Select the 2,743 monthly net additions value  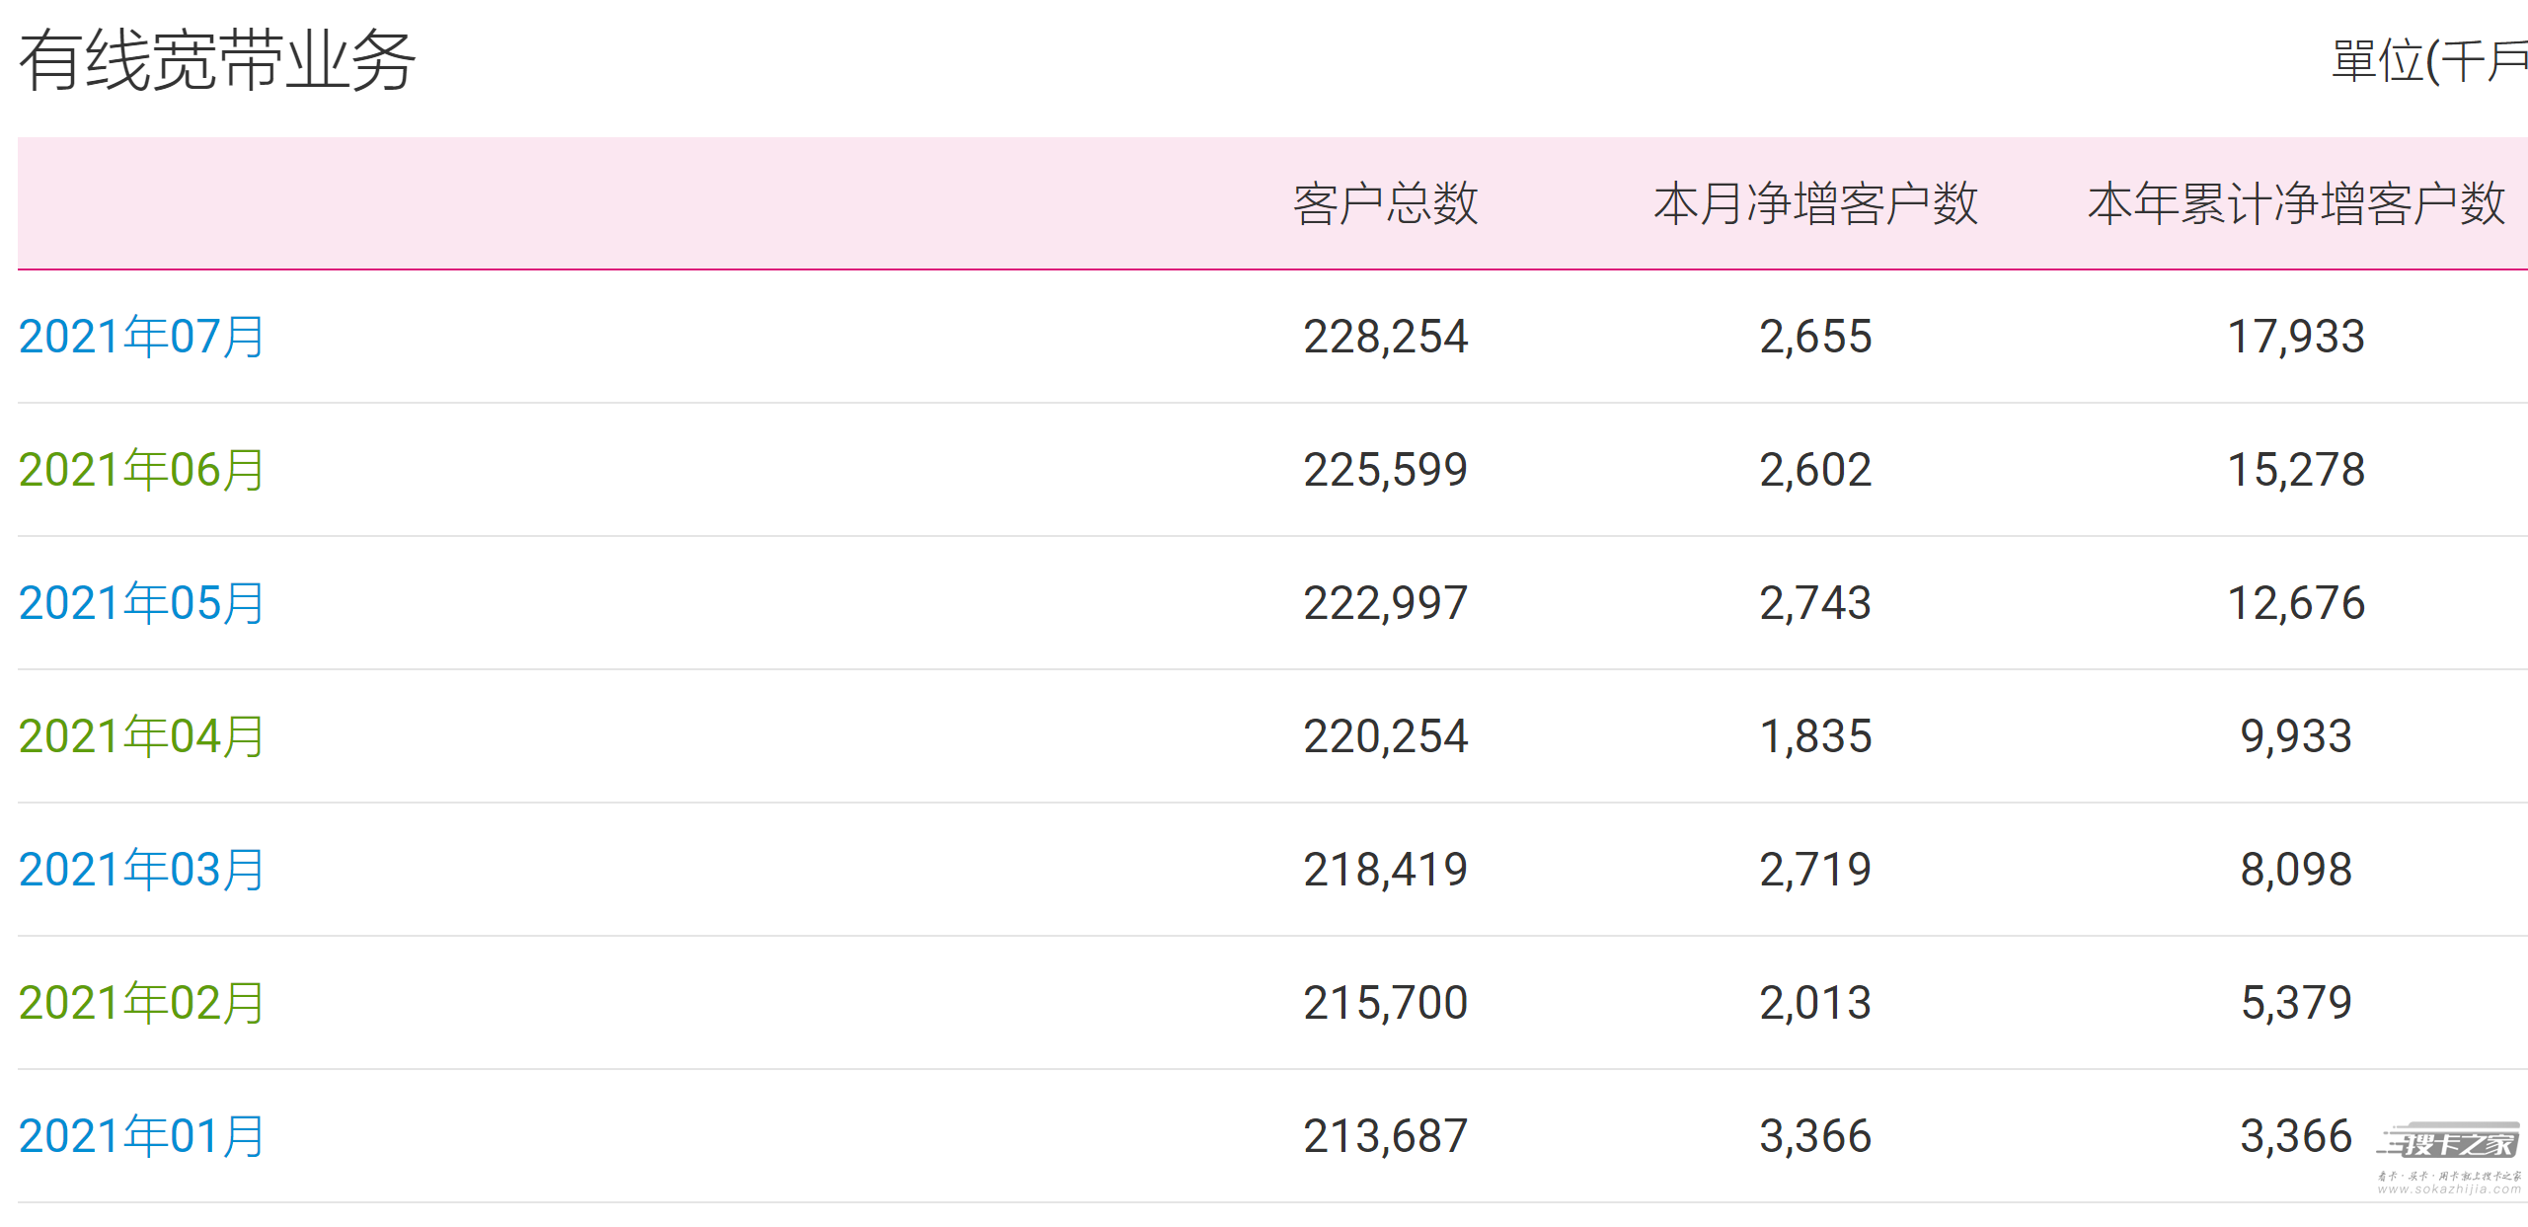click(x=1815, y=603)
